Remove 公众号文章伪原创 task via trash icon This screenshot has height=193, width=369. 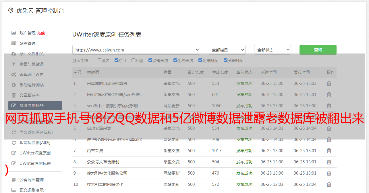coord(329,162)
